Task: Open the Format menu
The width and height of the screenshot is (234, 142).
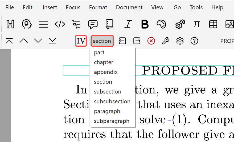Action: pyautogui.click(x=98, y=7)
